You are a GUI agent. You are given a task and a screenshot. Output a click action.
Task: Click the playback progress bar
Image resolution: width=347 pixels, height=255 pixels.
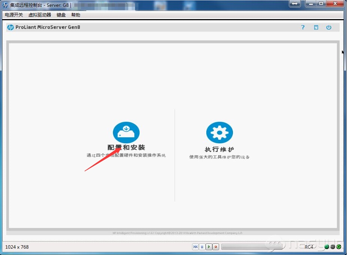point(252,247)
